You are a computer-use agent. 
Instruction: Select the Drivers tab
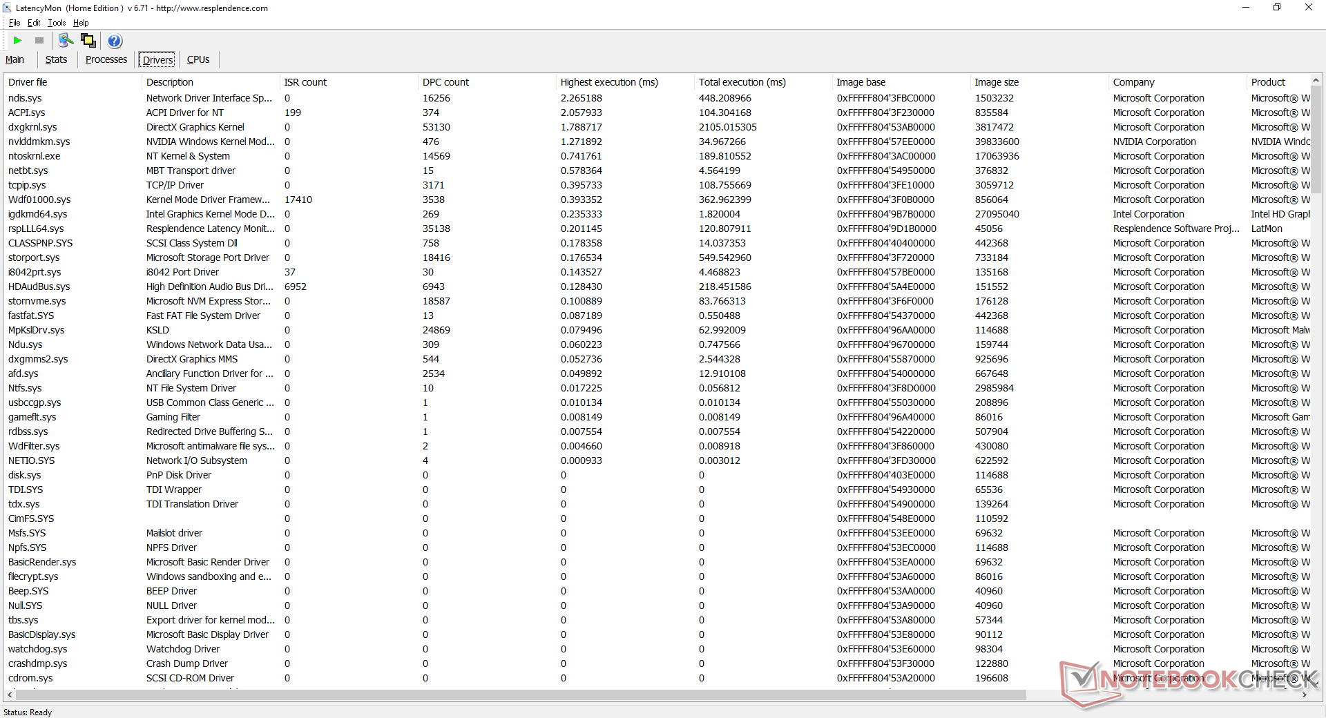pyautogui.click(x=157, y=60)
